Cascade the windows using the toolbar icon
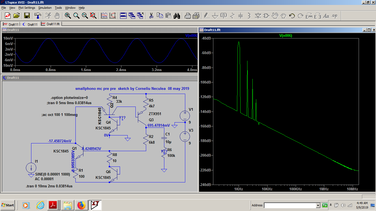The image size is (376, 211). 132,15
